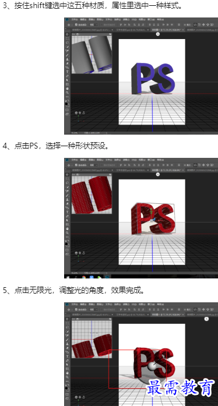Click secondary view with red cylinders in step 4
This screenshot has height=406, width=218.
click(92, 195)
